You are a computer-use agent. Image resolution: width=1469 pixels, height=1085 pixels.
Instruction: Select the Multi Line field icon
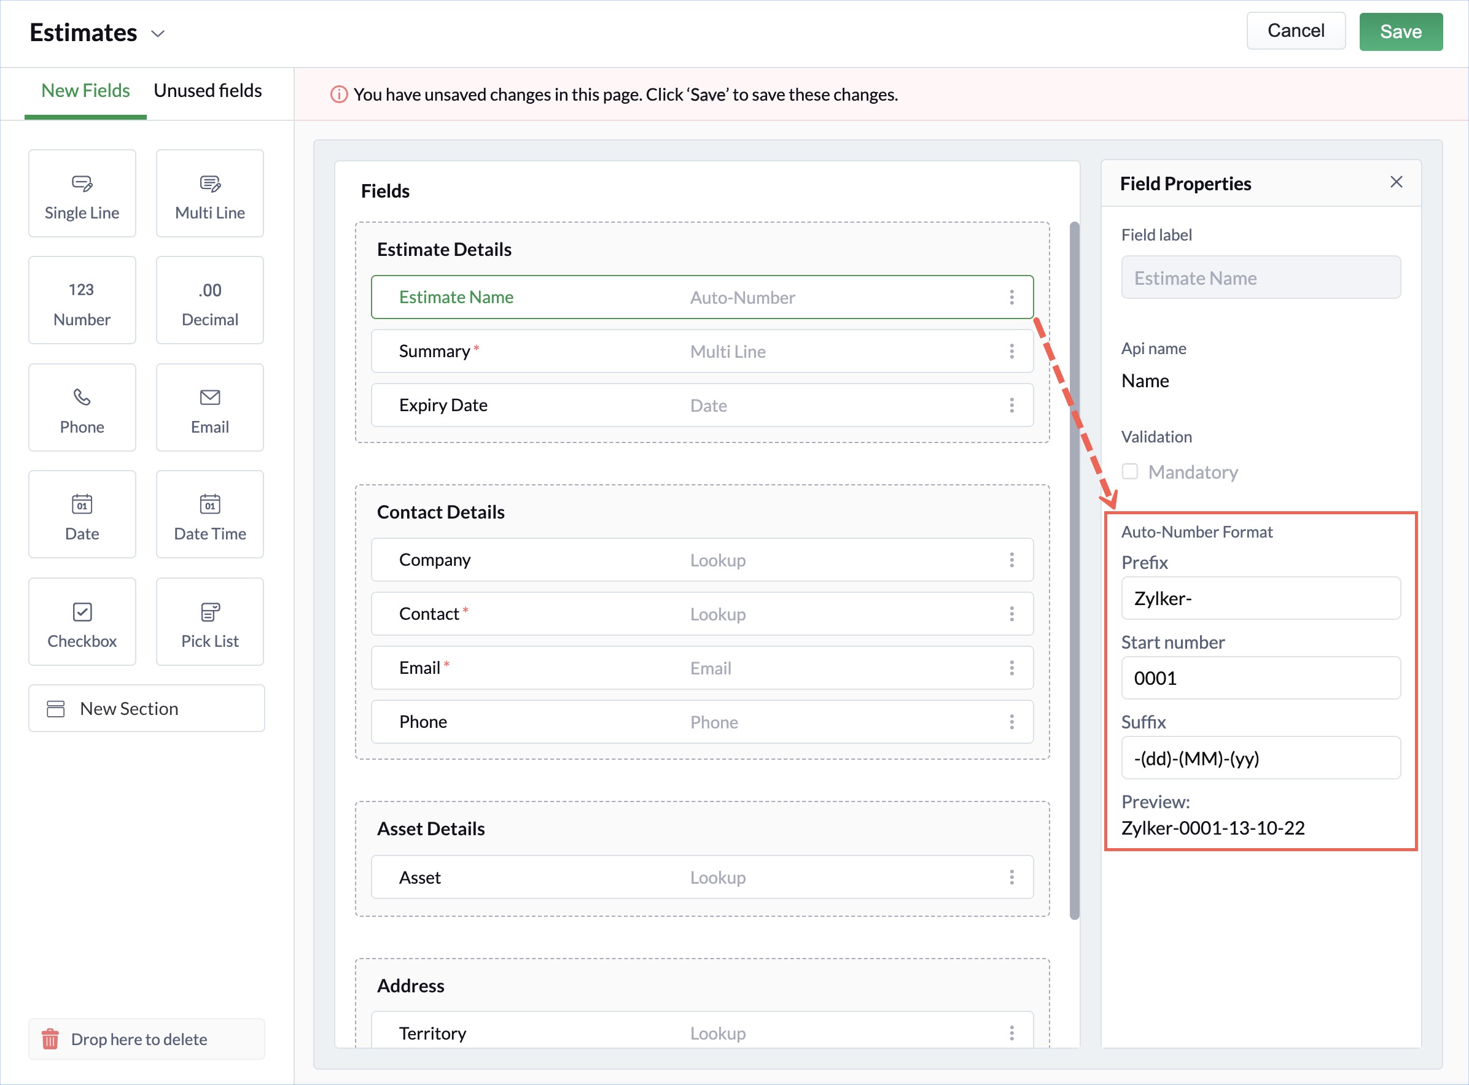(x=209, y=183)
